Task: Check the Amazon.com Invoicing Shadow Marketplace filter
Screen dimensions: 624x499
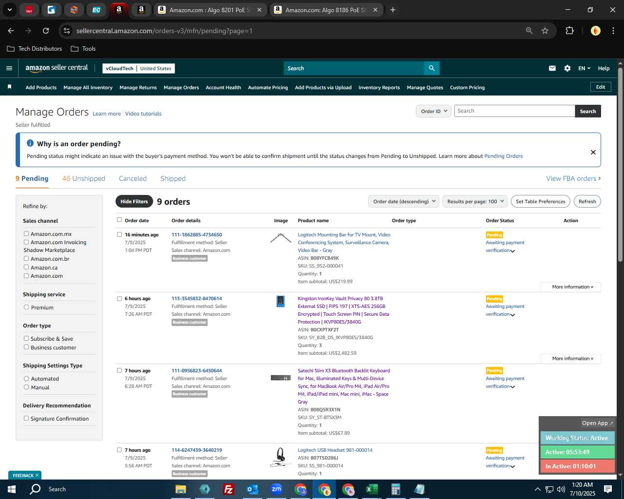Action: click(x=26, y=242)
